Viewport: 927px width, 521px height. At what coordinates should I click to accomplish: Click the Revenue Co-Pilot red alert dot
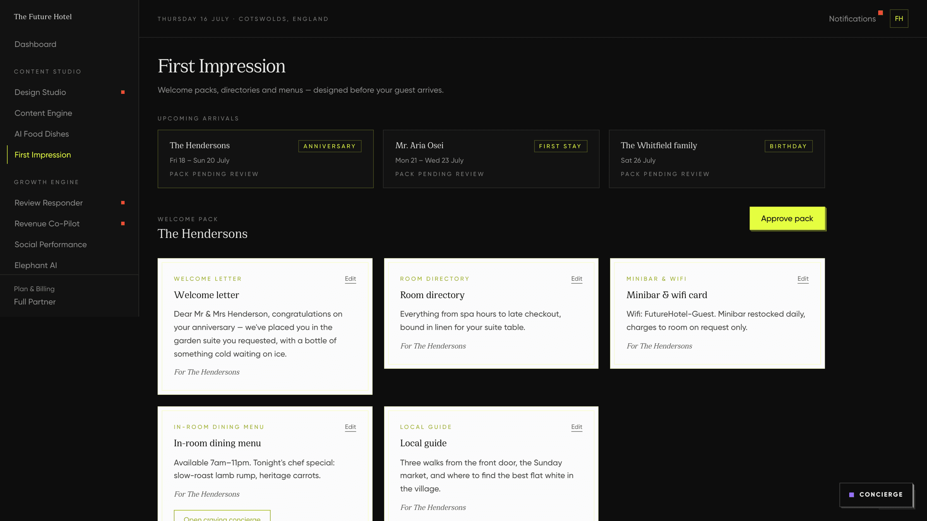click(123, 224)
